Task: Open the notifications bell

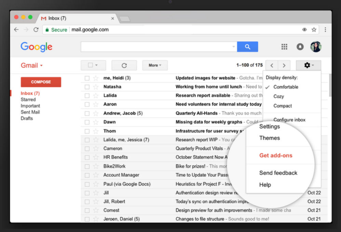Action: (300, 47)
